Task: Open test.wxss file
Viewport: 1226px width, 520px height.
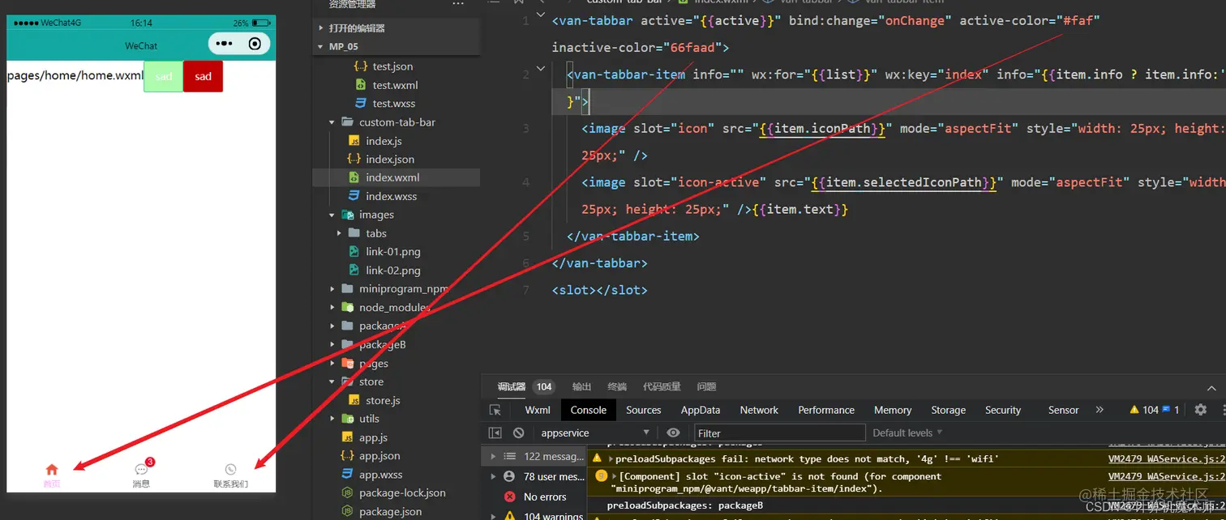Action: coord(394,104)
